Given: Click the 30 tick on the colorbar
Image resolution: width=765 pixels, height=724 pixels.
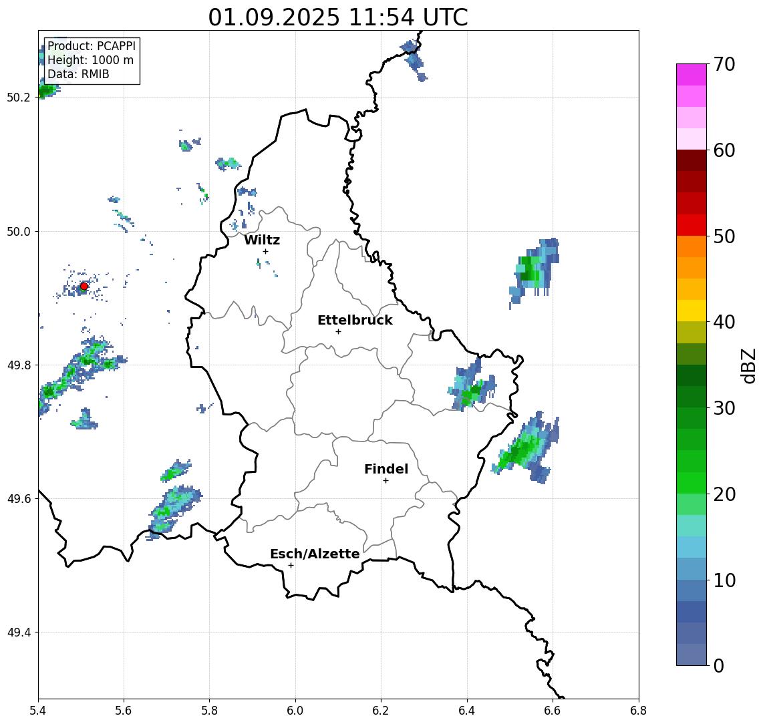Looking at the screenshot, I should coord(724,408).
